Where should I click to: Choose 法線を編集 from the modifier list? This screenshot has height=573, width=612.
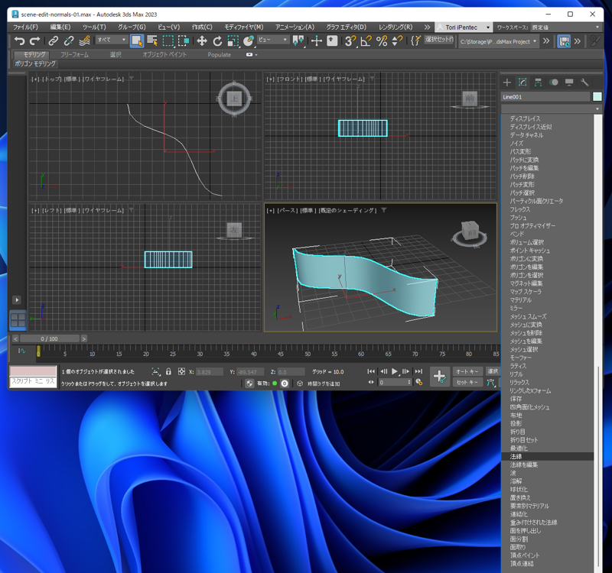[x=524, y=465]
